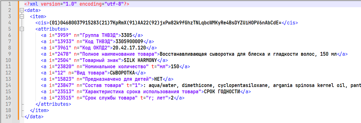Click the value 20.42.17.120

click(130, 48)
